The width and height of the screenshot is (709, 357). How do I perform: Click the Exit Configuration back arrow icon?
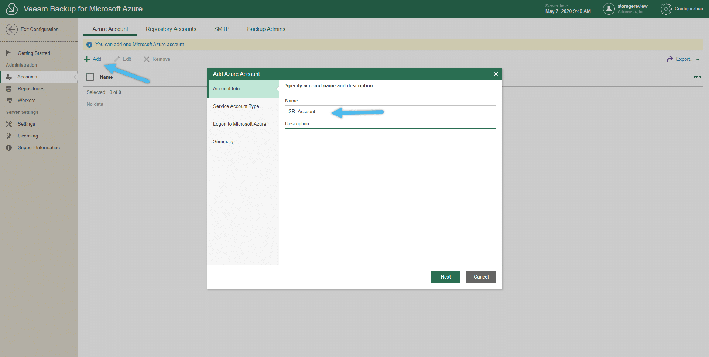tap(12, 29)
